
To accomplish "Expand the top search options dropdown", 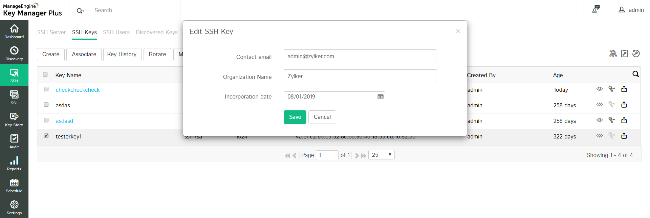I will coord(80,10).
